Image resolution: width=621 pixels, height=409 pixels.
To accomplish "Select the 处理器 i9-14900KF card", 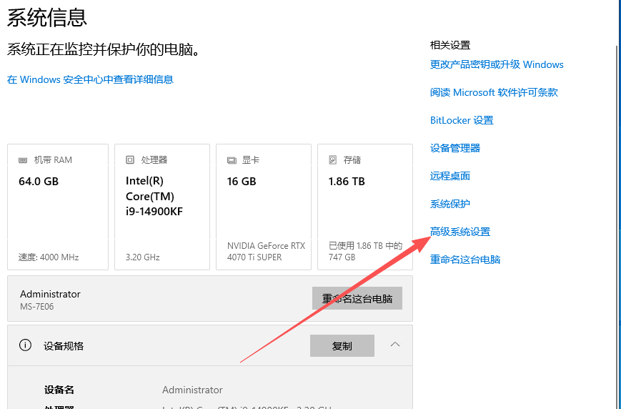I will pyautogui.click(x=162, y=207).
